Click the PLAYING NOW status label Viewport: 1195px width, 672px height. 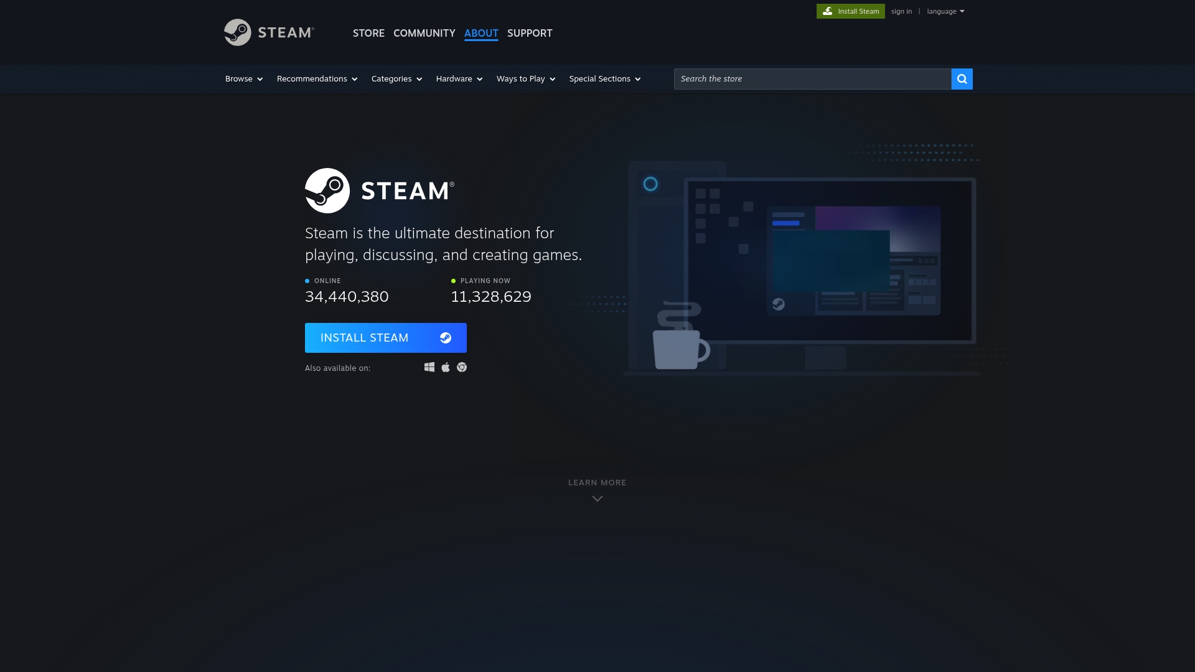coord(485,281)
